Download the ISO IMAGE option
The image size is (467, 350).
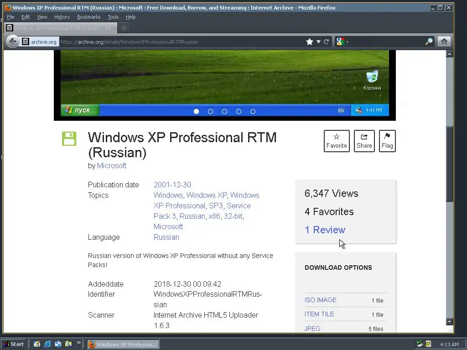(320, 300)
